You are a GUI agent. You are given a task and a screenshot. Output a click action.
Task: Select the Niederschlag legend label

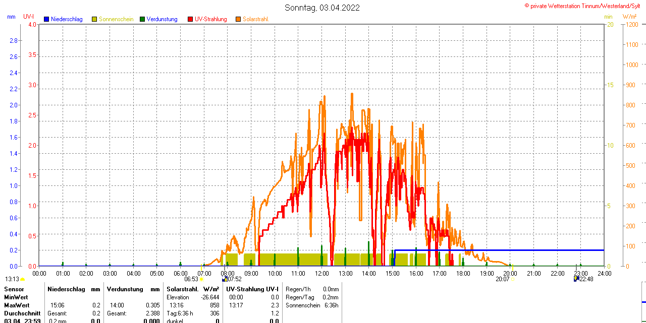tap(67, 19)
